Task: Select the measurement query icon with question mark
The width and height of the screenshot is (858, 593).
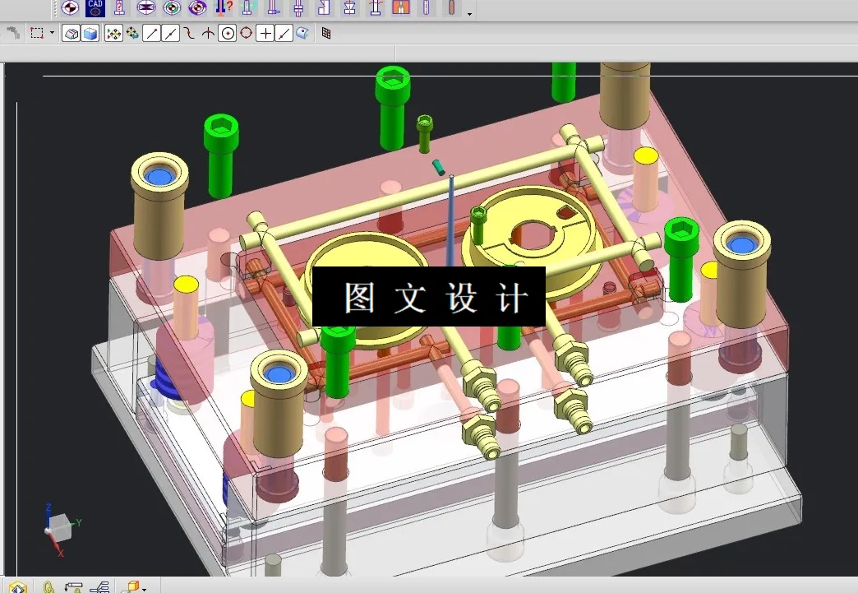Action: pos(221,10)
